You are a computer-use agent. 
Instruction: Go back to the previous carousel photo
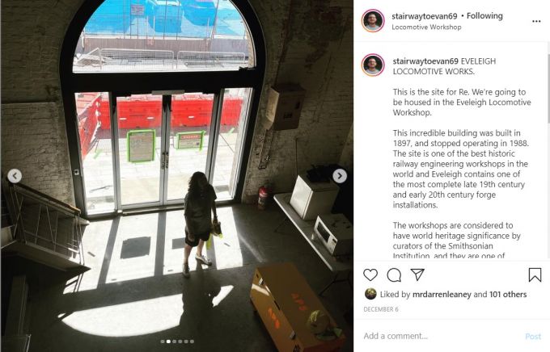[15, 176]
